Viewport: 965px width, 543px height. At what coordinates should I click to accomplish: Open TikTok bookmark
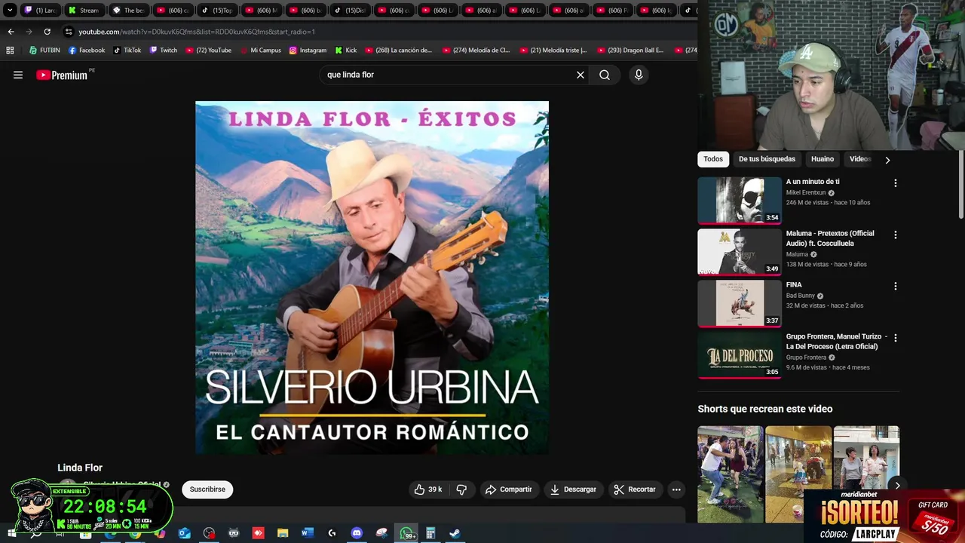point(127,51)
